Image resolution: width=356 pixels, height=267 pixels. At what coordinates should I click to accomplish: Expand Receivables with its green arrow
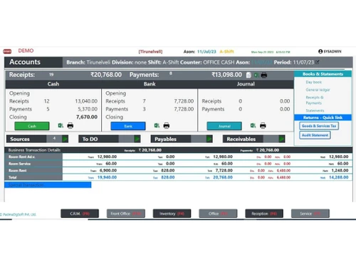(x=281, y=139)
